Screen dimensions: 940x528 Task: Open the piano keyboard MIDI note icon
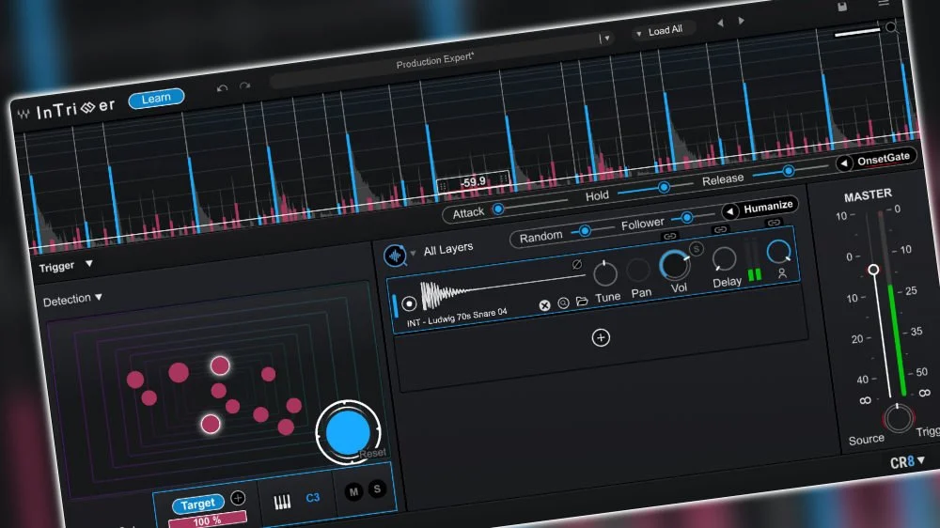[282, 503]
